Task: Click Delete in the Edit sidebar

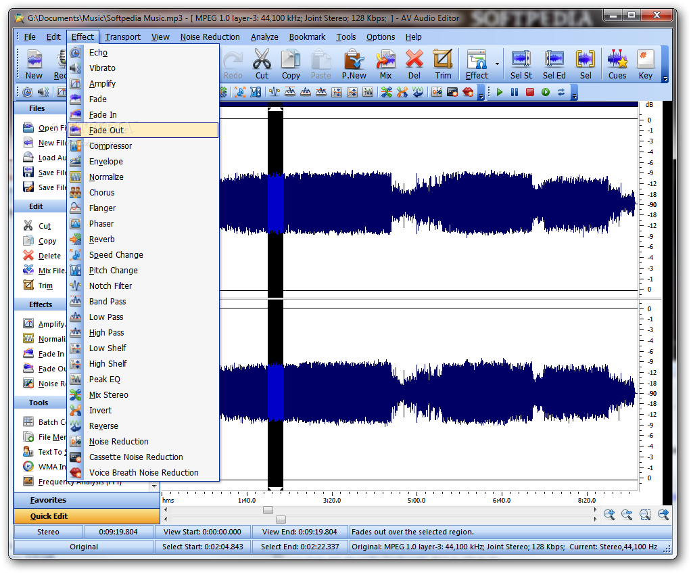Action: coord(42,256)
